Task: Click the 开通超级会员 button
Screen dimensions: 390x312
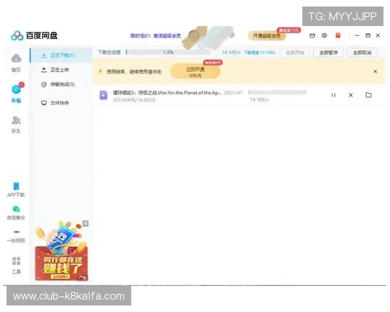Action: point(266,36)
